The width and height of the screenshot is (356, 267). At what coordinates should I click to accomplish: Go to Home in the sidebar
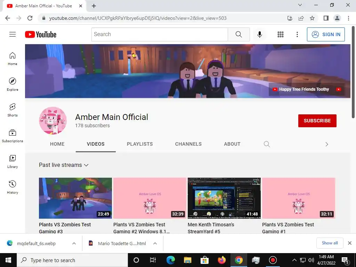point(13,59)
